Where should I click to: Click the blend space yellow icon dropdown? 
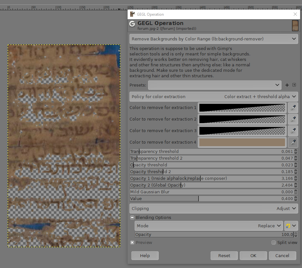pyautogui.click(x=291, y=226)
